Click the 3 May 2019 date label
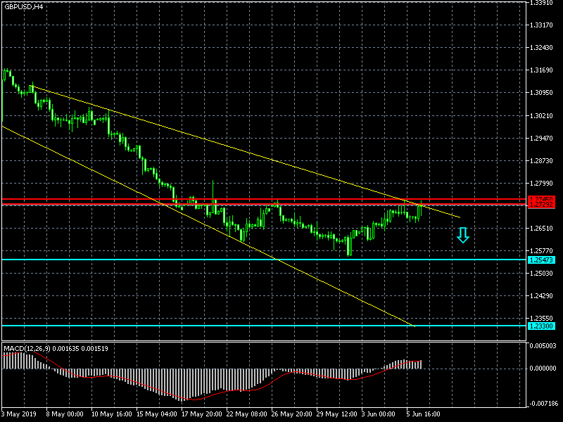Image resolution: width=563 pixels, height=422 pixels. 19,414
